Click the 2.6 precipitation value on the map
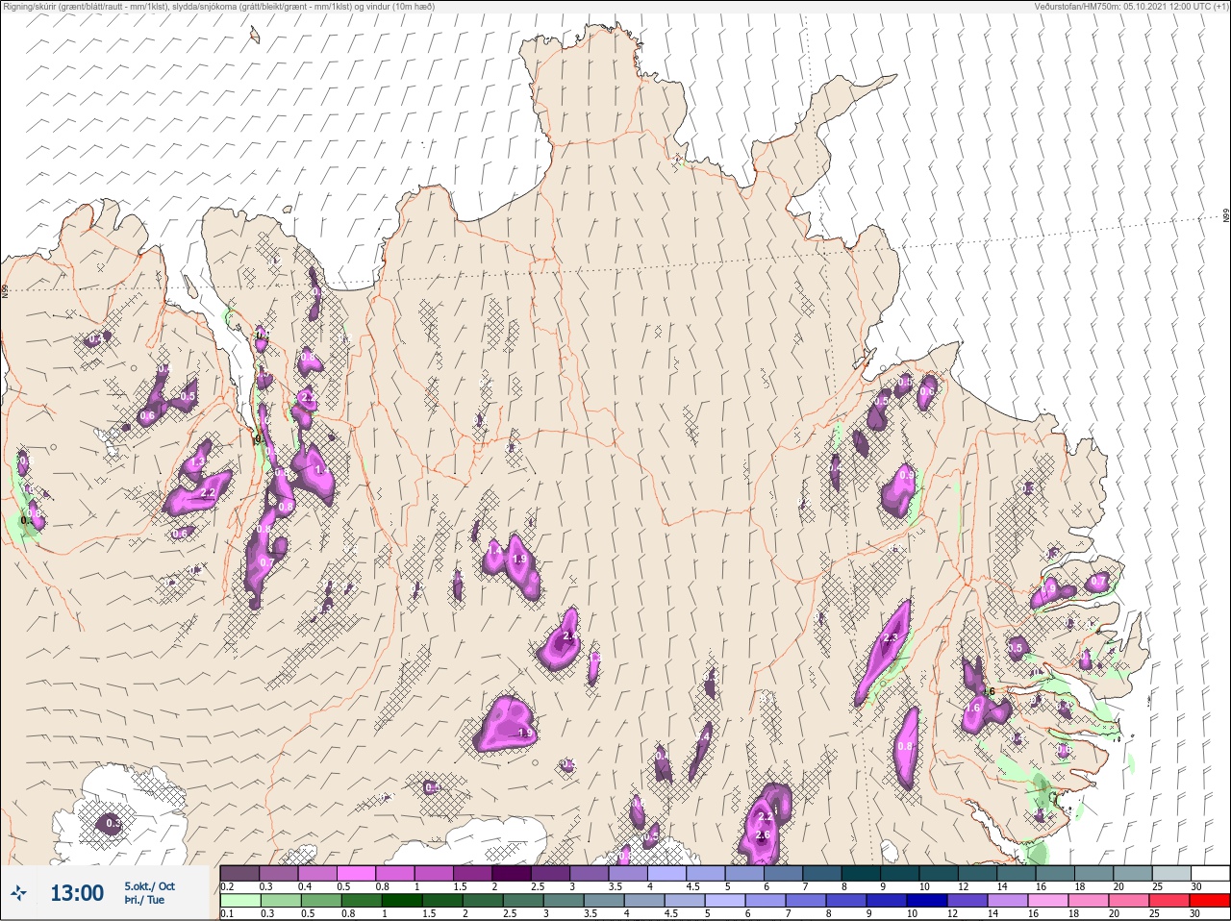Viewport: 1231px width, 921px height. click(763, 835)
